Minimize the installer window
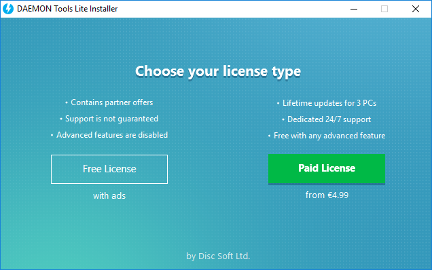 tap(354, 9)
